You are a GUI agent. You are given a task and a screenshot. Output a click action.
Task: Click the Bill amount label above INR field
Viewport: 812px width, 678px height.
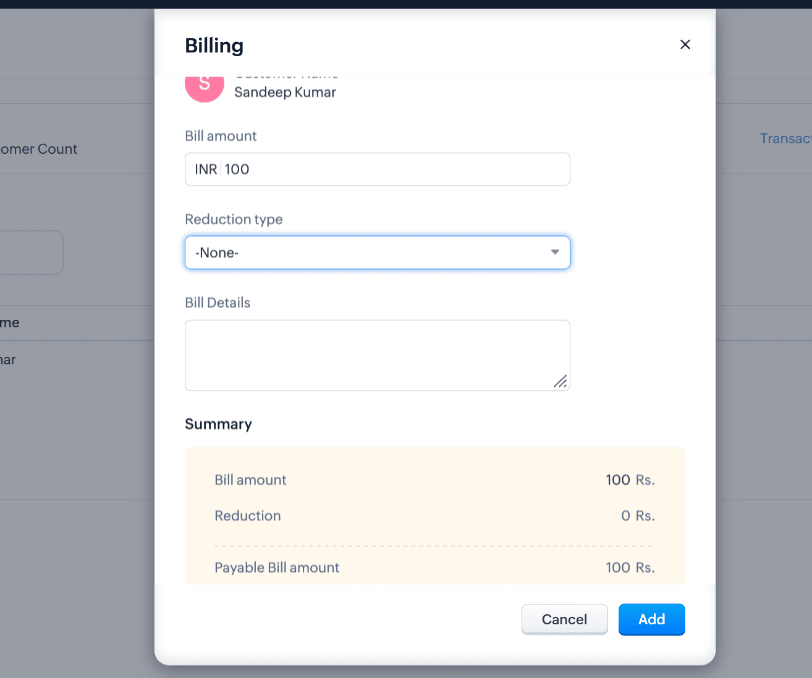[x=221, y=136]
